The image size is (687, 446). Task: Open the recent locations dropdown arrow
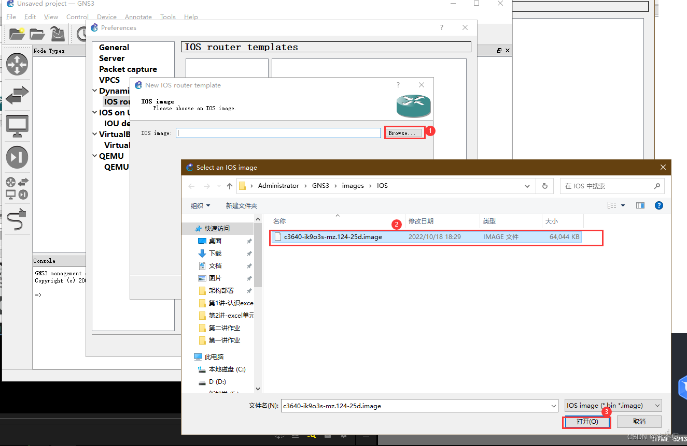(218, 186)
